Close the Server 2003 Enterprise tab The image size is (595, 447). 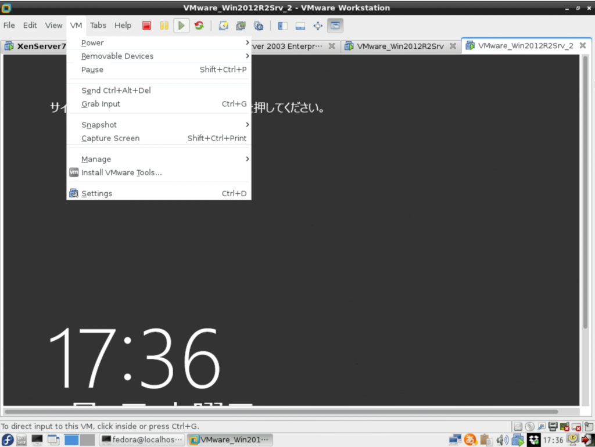click(x=332, y=46)
